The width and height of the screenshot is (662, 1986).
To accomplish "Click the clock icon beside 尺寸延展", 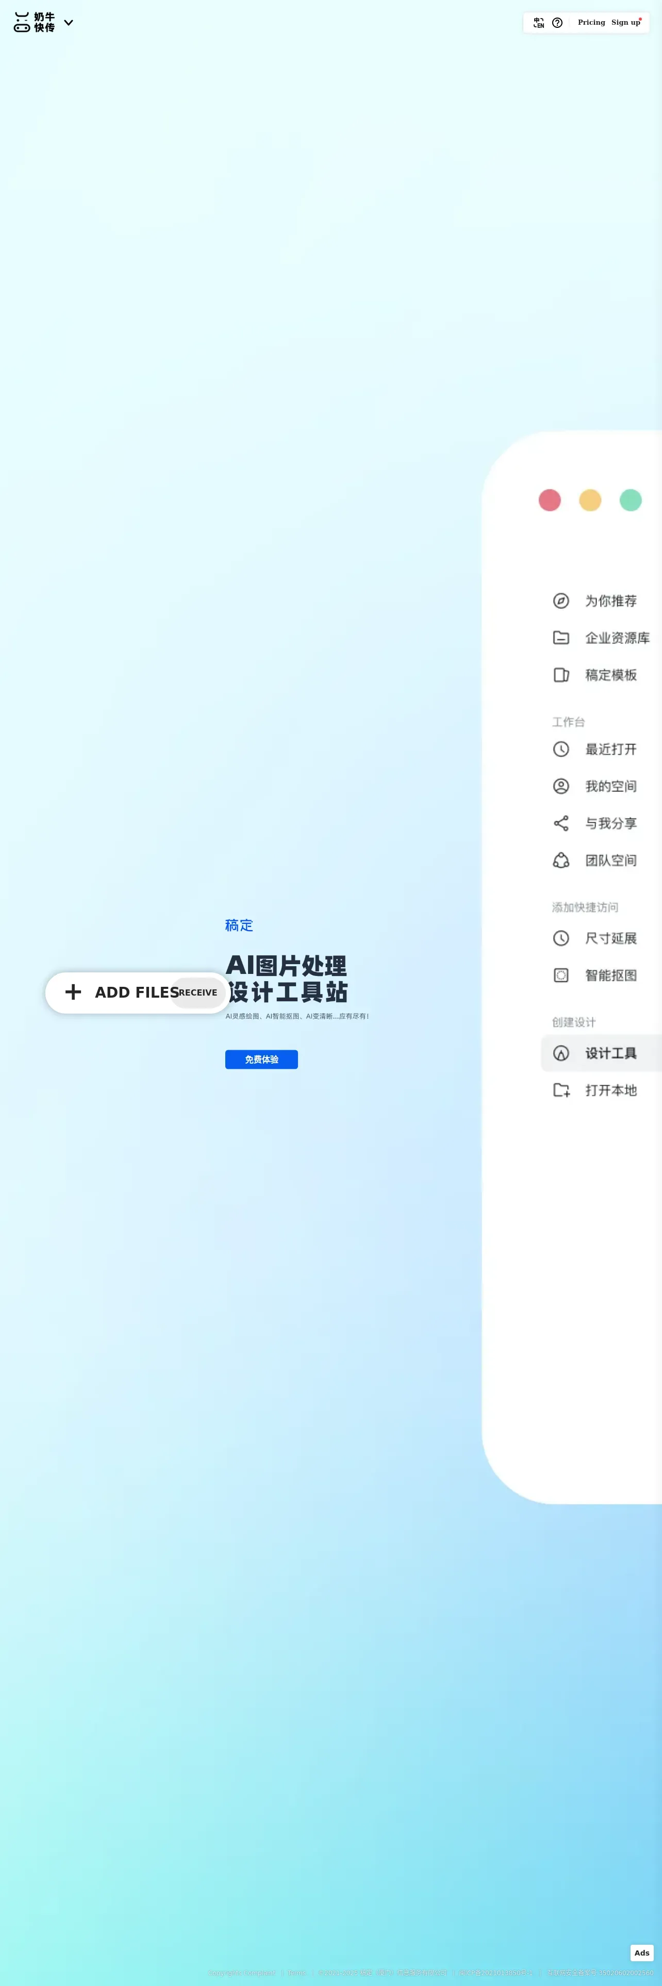I will pyautogui.click(x=561, y=937).
